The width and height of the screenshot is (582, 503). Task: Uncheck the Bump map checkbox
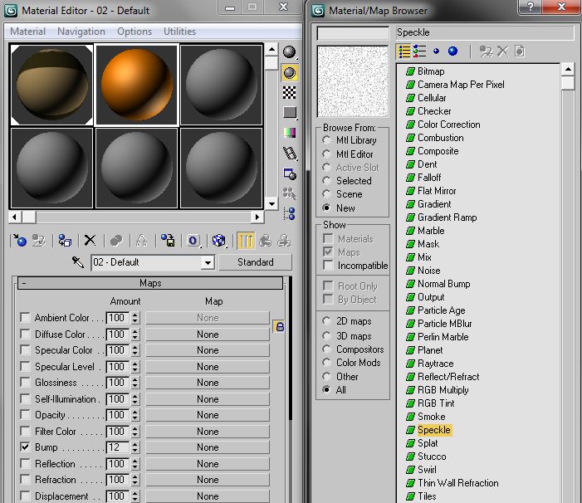click(25, 447)
